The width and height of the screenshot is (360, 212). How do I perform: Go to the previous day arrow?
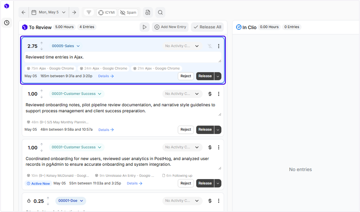click(x=23, y=12)
